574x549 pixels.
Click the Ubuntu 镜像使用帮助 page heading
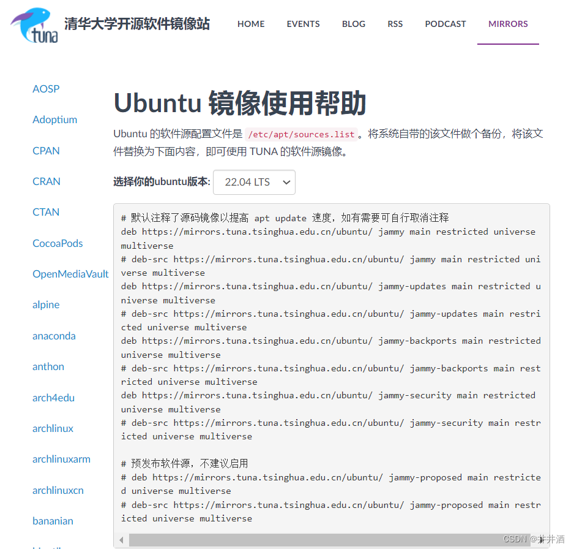[x=240, y=103]
